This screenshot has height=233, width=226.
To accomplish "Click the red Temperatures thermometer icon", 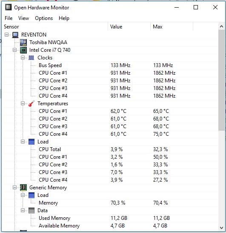I will point(31,104).
